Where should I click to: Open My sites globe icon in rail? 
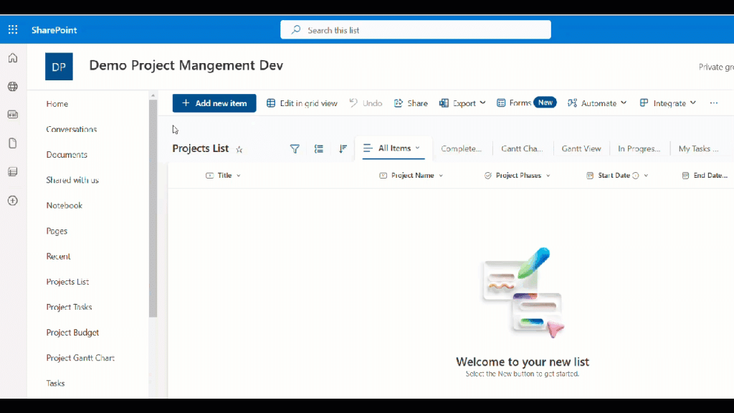13,86
